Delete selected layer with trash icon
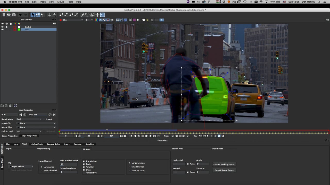 tap(10, 106)
